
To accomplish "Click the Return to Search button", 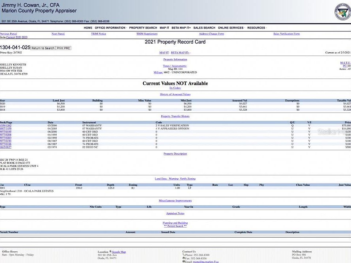I will coord(43,48).
